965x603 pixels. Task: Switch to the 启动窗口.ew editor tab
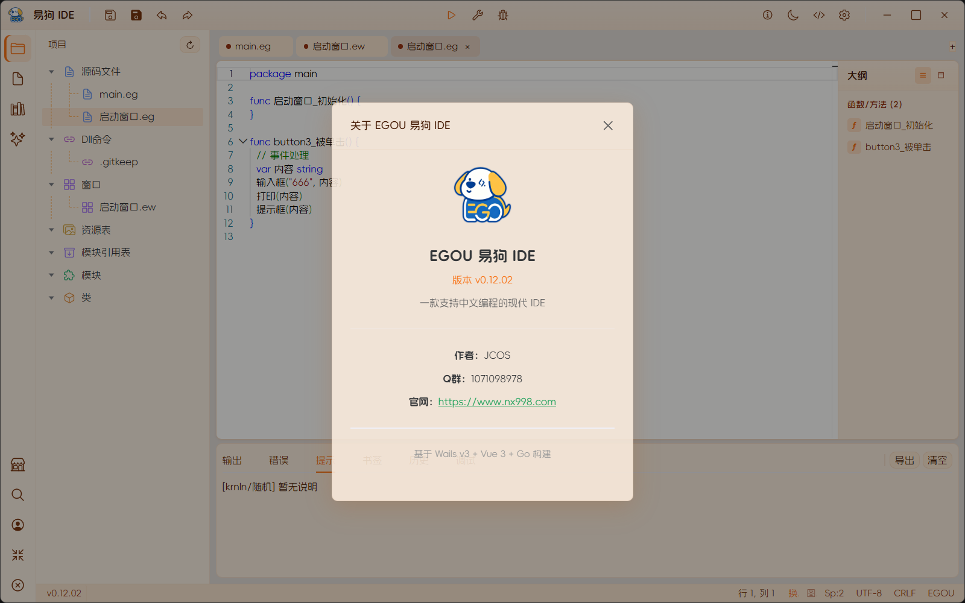pyautogui.click(x=341, y=46)
